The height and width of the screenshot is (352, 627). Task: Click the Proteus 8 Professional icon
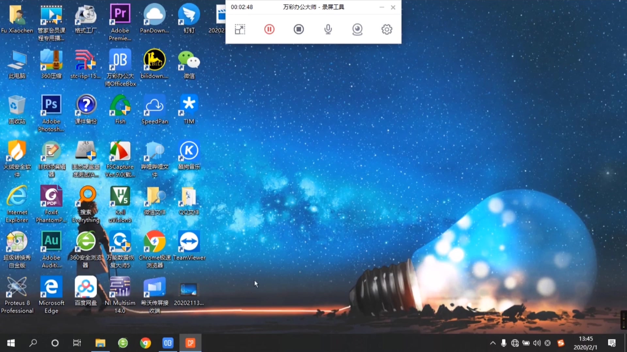17,287
